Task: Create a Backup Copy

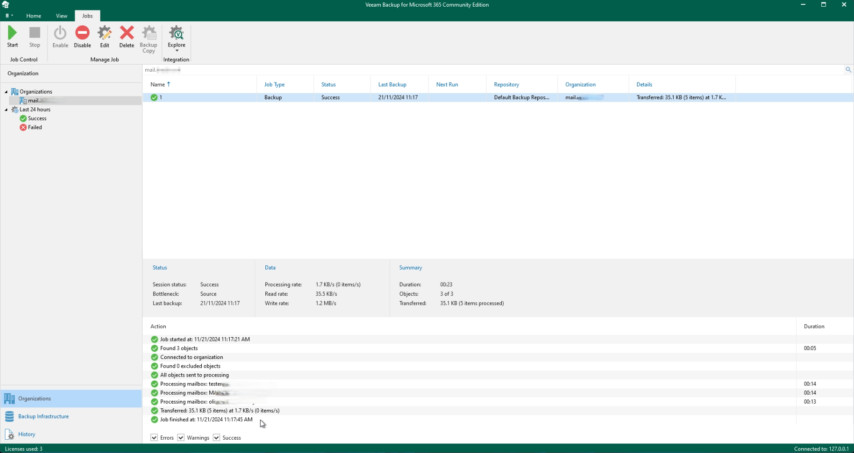Action: (149, 37)
